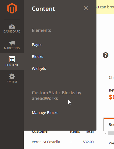The height and width of the screenshot is (149, 114).
Task: Click the Revenue amount in orange
Action: point(112,97)
